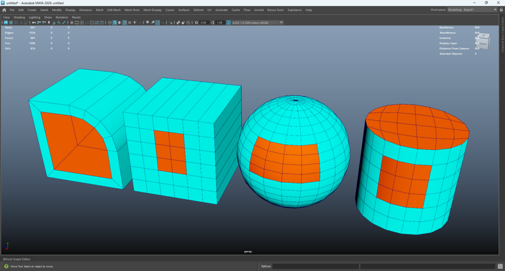
Task: Open the panel Shading menu
Action: click(x=19, y=18)
